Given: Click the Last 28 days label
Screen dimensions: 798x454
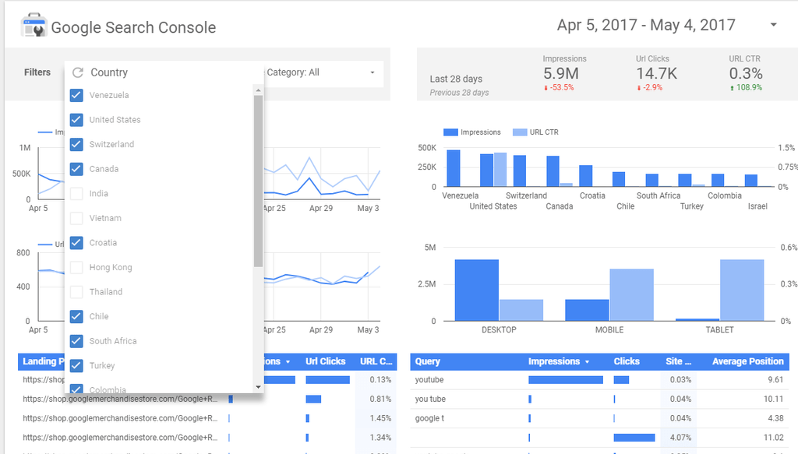Looking at the screenshot, I should coord(456,79).
